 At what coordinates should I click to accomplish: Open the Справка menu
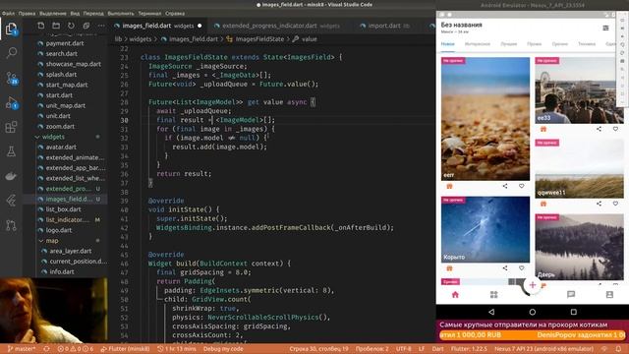pos(175,13)
